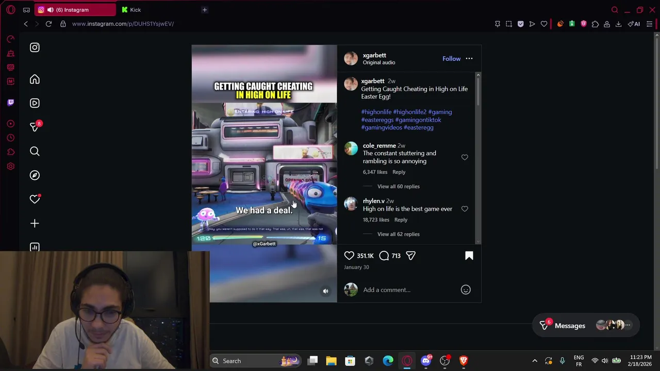Reply to cole_remme's comment
The height and width of the screenshot is (371, 660).
[399, 172]
